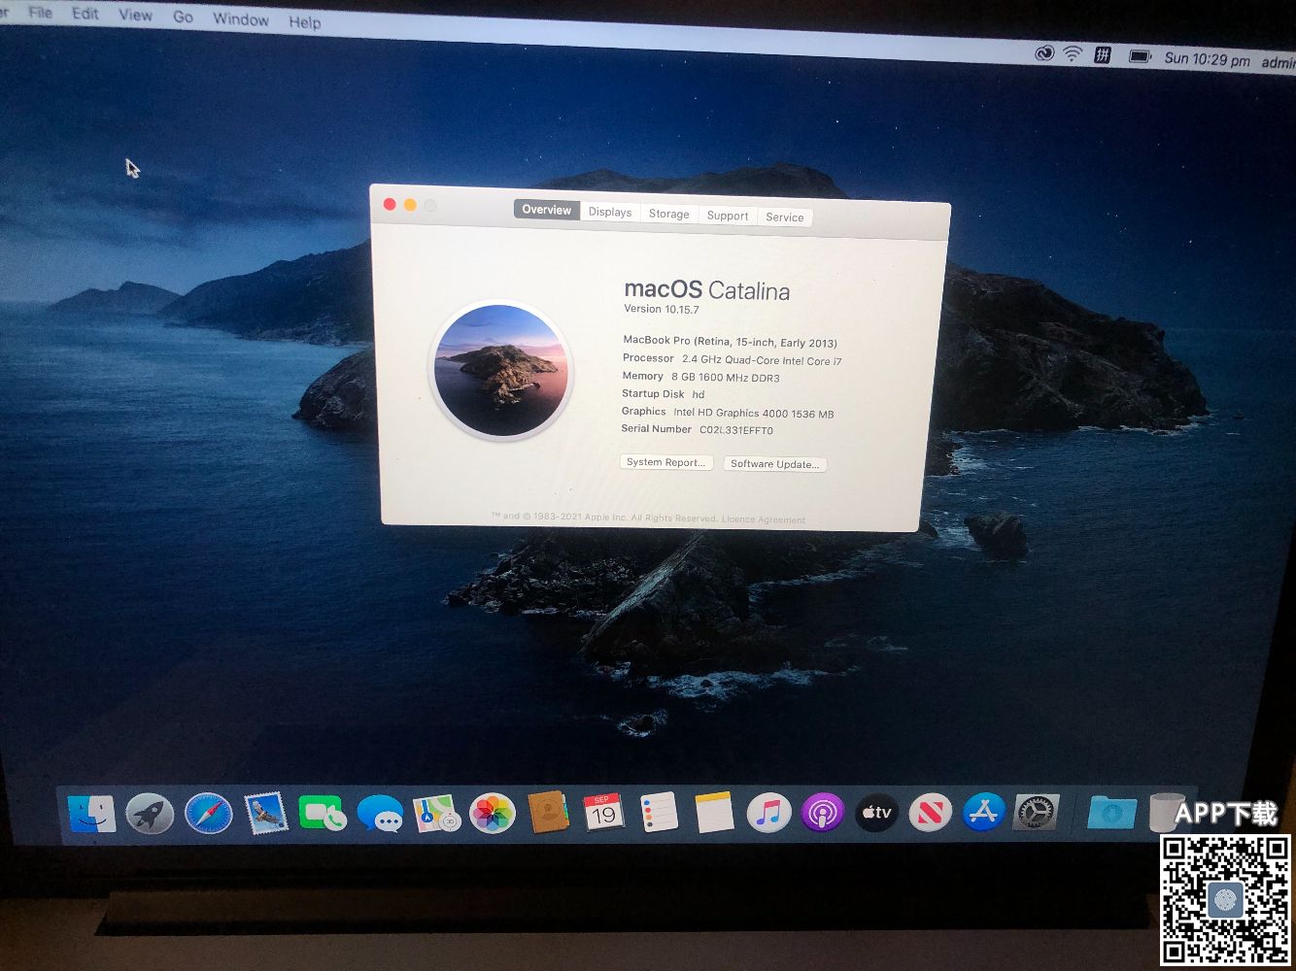The width and height of the screenshot is (1296, 971).
Task: Open the View menu
Action: [x=135, y=16]
